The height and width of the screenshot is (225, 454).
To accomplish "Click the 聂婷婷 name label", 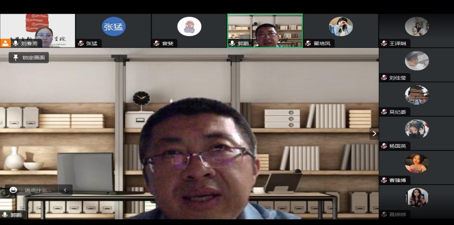I will click(398, 214).
